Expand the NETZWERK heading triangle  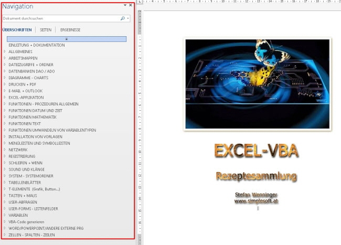[x=5, y=150]
